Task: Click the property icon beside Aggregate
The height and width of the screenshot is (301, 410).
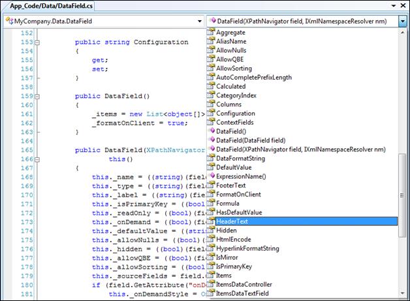Action: 211,32
